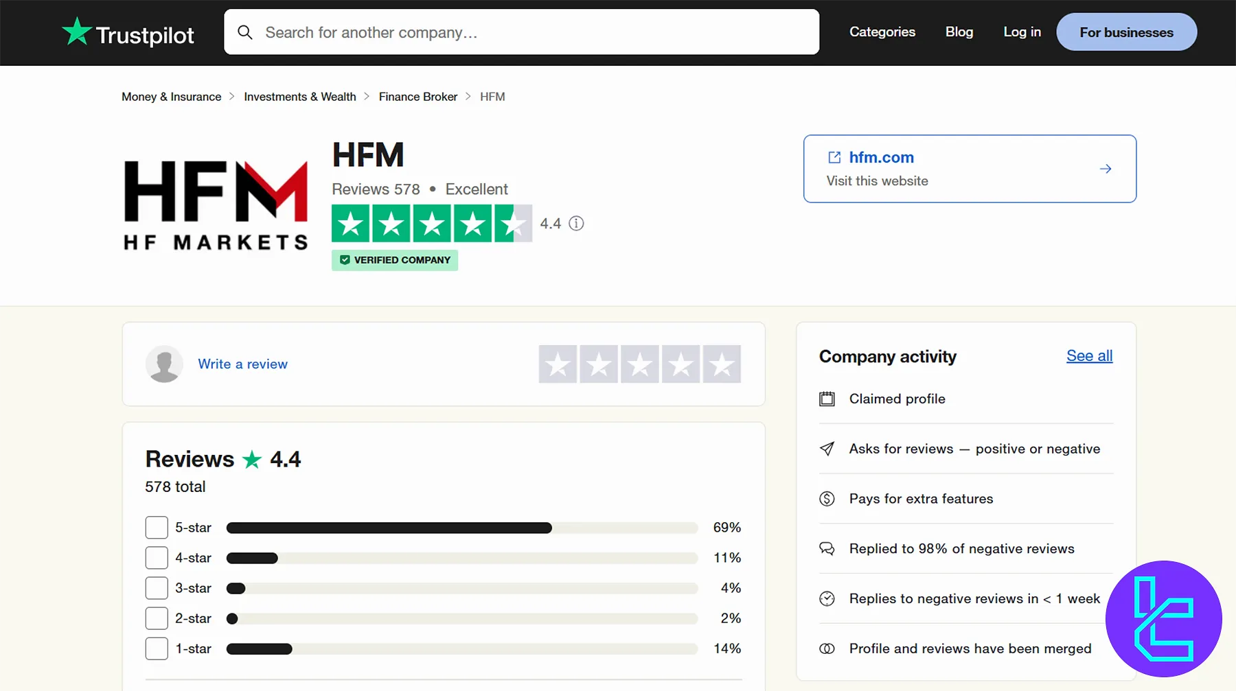Click the merged circles icon for Profile merged
The width and height of the screenshot is (1236, 691).
coord(827,648)
